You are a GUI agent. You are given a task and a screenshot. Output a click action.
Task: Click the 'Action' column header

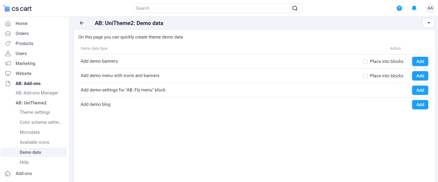395,49
